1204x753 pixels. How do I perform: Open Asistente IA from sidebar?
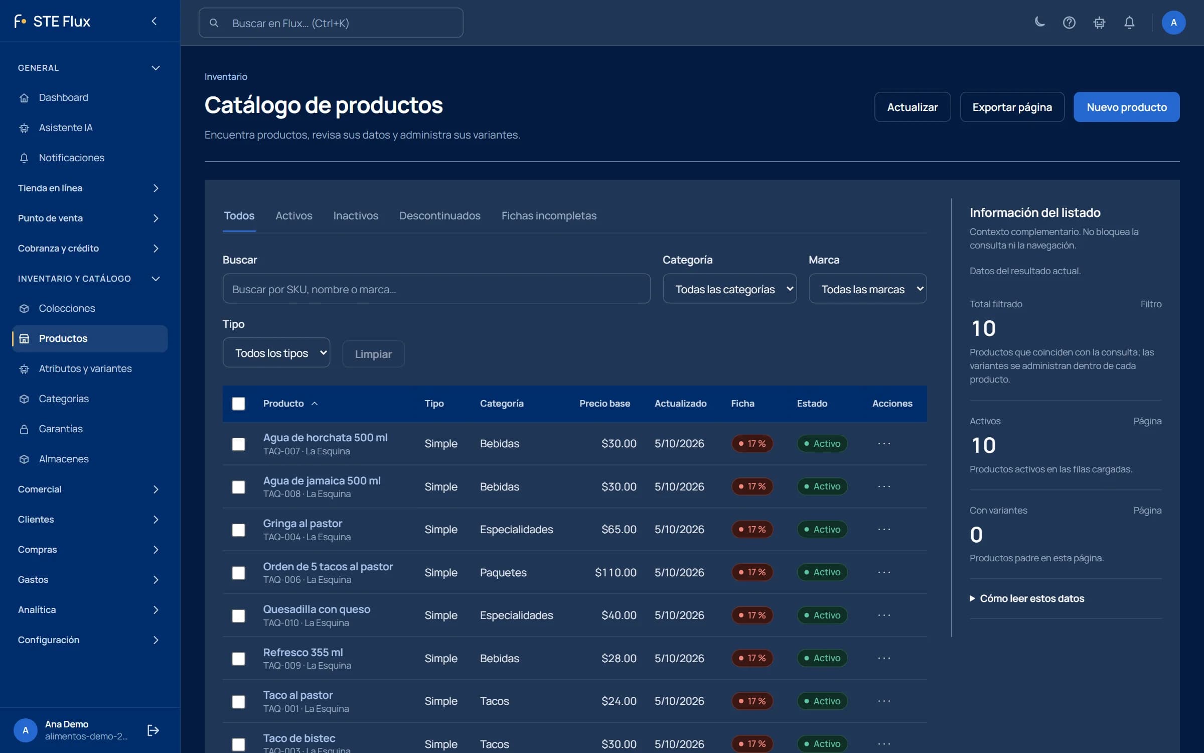pyautogui.click(x=90, y=128)
